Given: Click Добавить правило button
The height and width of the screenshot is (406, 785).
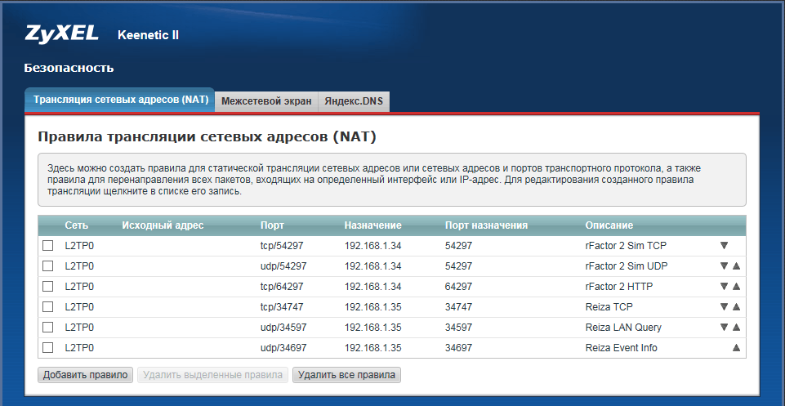Looking at the screenshot, I should coord(85,375).
